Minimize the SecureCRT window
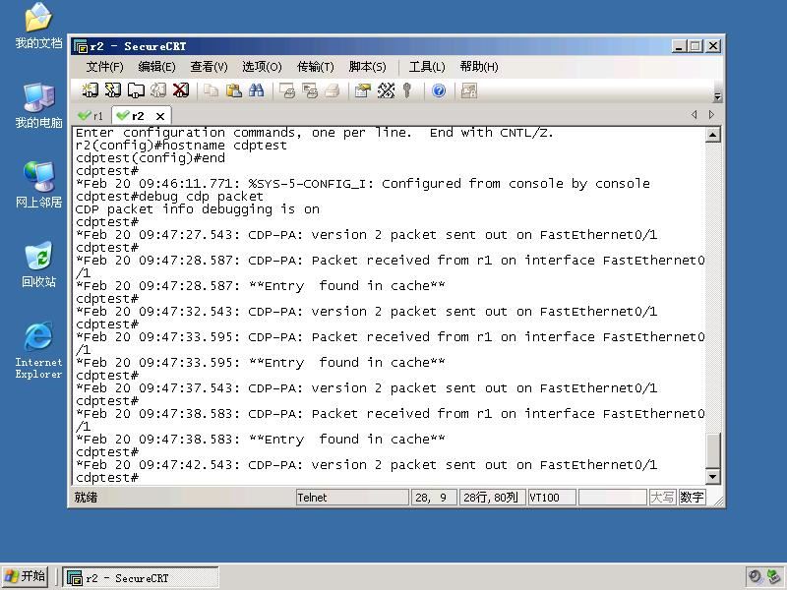This screenshot has height=590, width=787. (x=679, y=46)
